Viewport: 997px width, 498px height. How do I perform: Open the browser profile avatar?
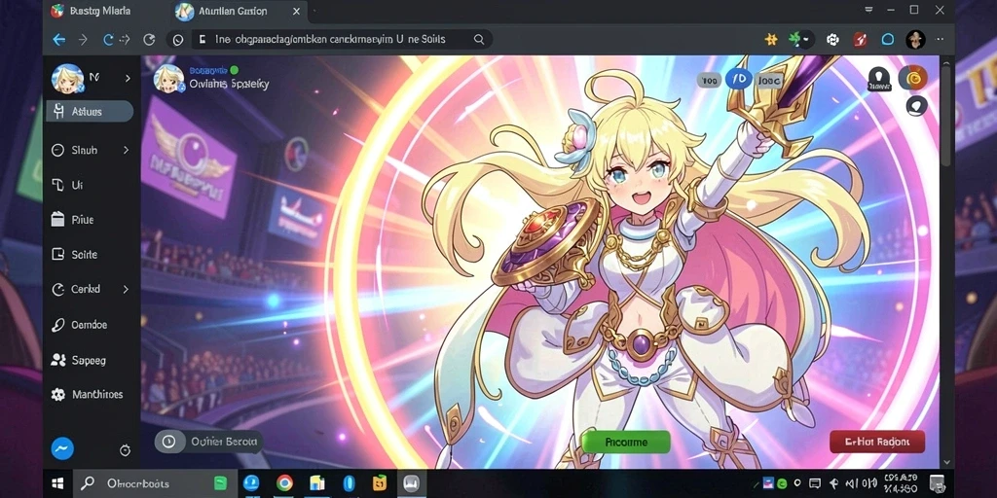coord(915,39)
